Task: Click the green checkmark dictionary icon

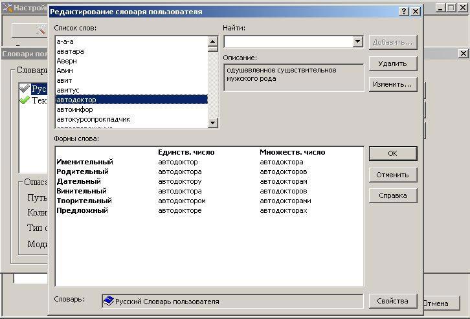Action: pyautogui.click(x=25, y=100)
